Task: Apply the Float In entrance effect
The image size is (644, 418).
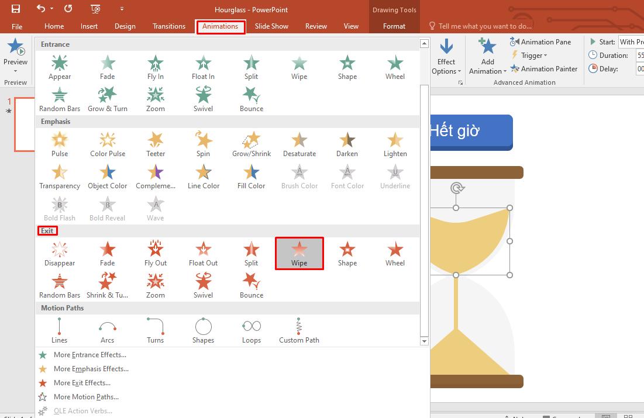Action: pos(204,67)
